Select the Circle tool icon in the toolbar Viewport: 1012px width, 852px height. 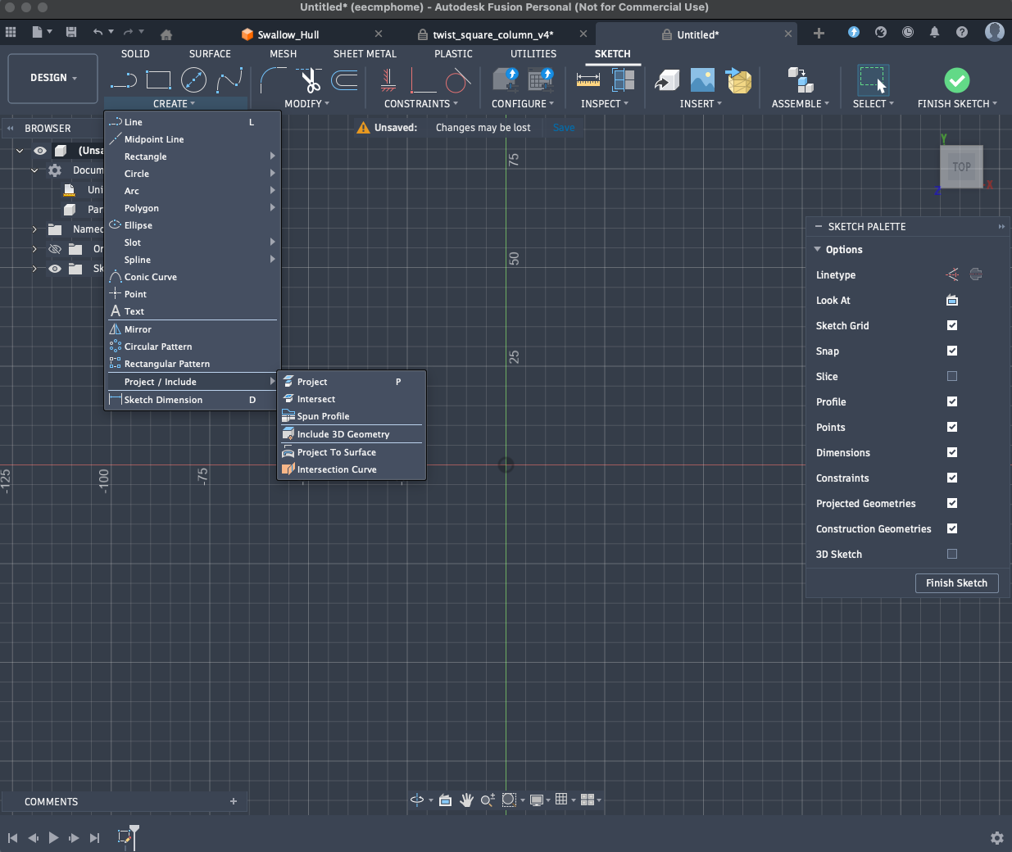coord(193,79)
